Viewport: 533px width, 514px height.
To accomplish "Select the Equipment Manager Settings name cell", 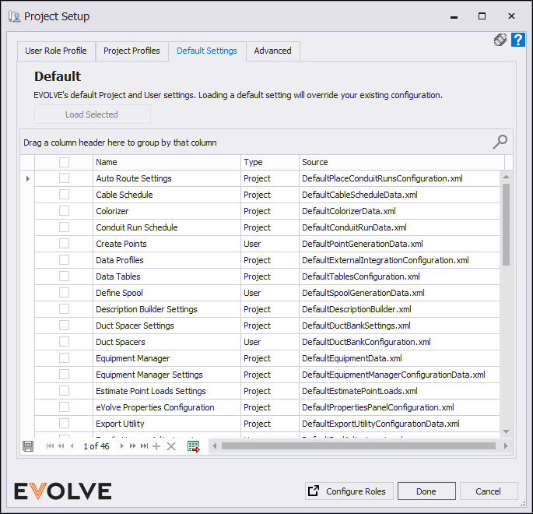I will coord(167,375).
